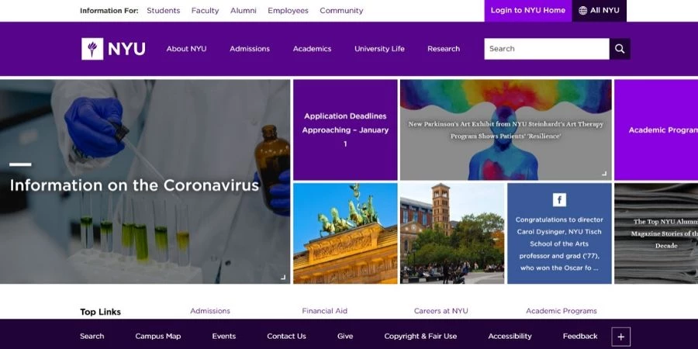Click Login to NYU Home button
698x349 pixels.
(528, 10)
